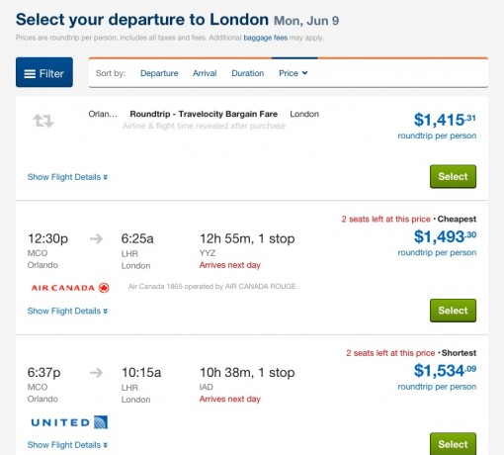
Task: Click the $1,534.09 roundtrip price
Action: (445, 370)
